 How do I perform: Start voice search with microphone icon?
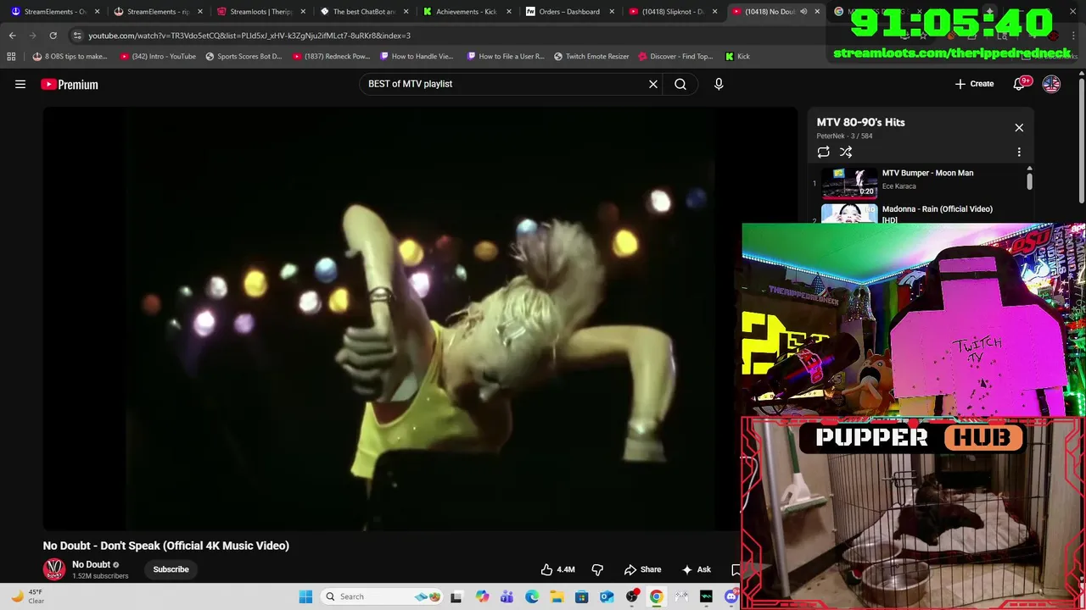[719, 84]
